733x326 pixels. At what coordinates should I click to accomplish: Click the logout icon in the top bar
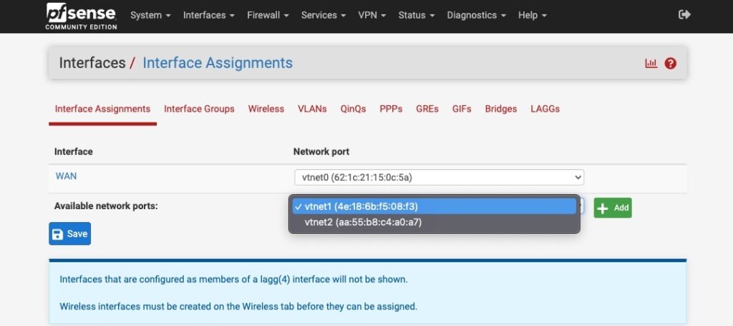(x=684, y=15)
